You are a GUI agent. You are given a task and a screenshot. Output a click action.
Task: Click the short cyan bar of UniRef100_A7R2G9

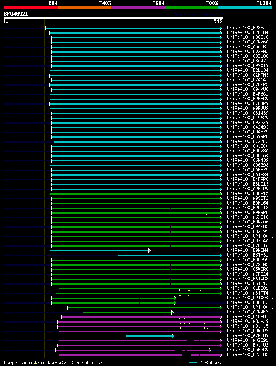tap(150, 336)
